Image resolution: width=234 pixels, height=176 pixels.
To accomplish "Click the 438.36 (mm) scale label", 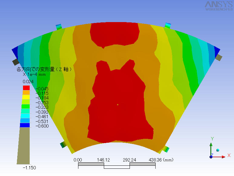I will (161, 160).
